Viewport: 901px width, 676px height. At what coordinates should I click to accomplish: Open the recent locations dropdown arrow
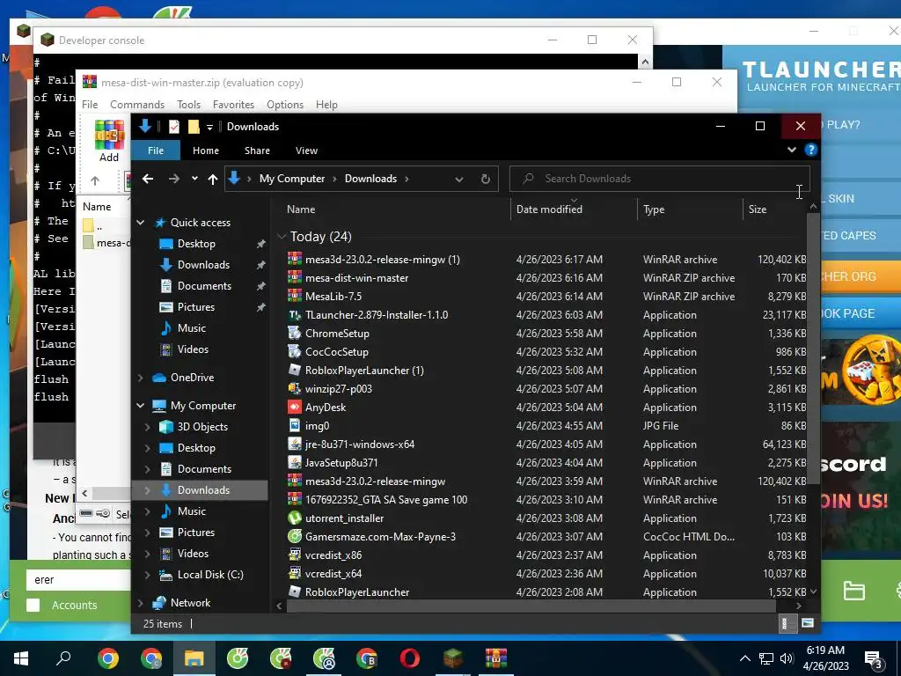[x=194, y=179]
